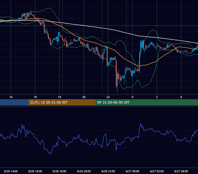Click the 18 hour axis label
This screenshot has height=174, width=198.
pyautogui.click(x=59, y=97)
